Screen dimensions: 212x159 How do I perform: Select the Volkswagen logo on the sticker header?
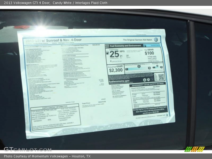pos(156,39)
